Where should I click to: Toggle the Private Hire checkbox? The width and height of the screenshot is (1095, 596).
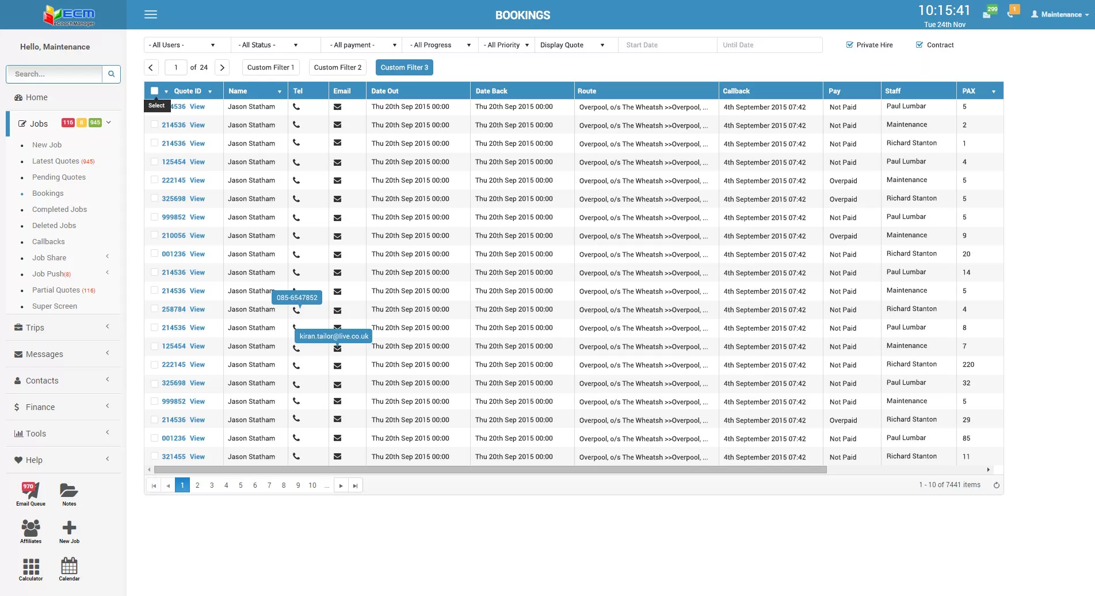(x=850, y=45)
